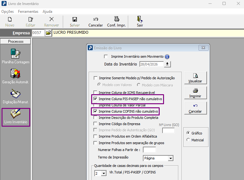This screenshot has width=244, height=180.
Task: Expand the Termo de Impressão Página dropdown
Action: coord(171,158)
